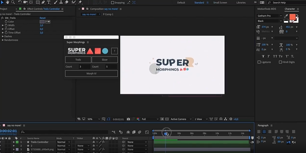This screenshot has width=306, height=153.
Task: Click the Faux Italic T button
Action: coord(269,56)
